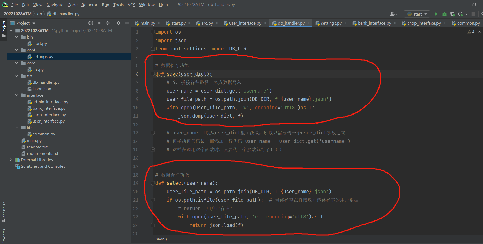The height and width of the screenshot is (244, 483).
Task: Fold the save function at line 6
Action: pos(153,74)
